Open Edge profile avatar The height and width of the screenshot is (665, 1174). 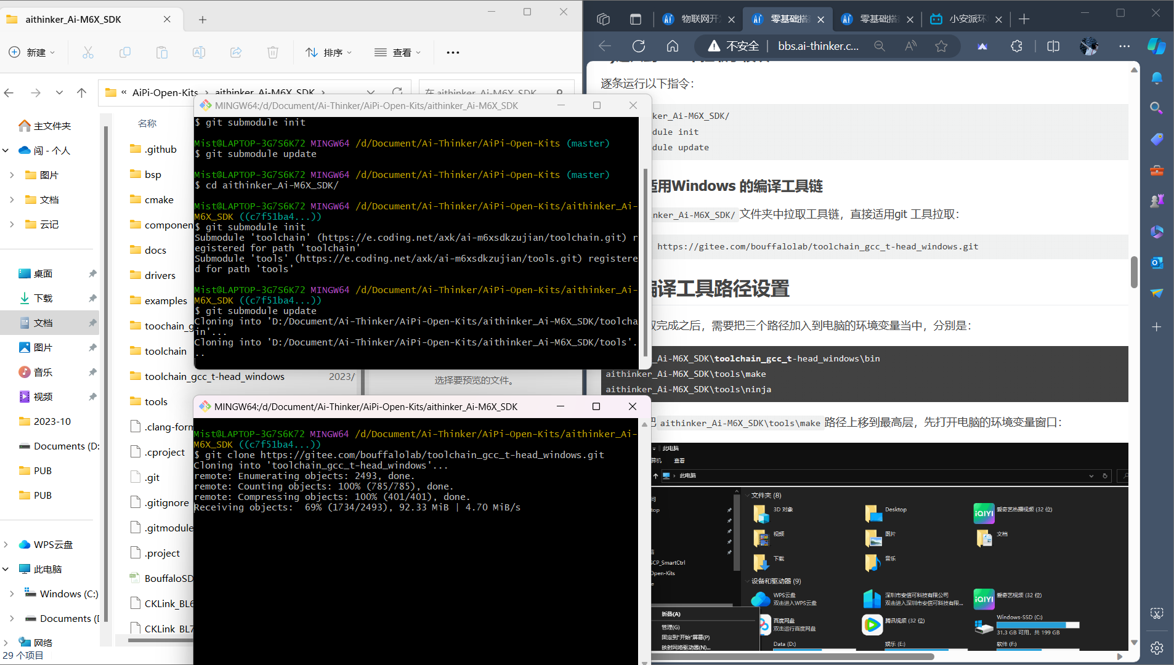coord(1089,46)
